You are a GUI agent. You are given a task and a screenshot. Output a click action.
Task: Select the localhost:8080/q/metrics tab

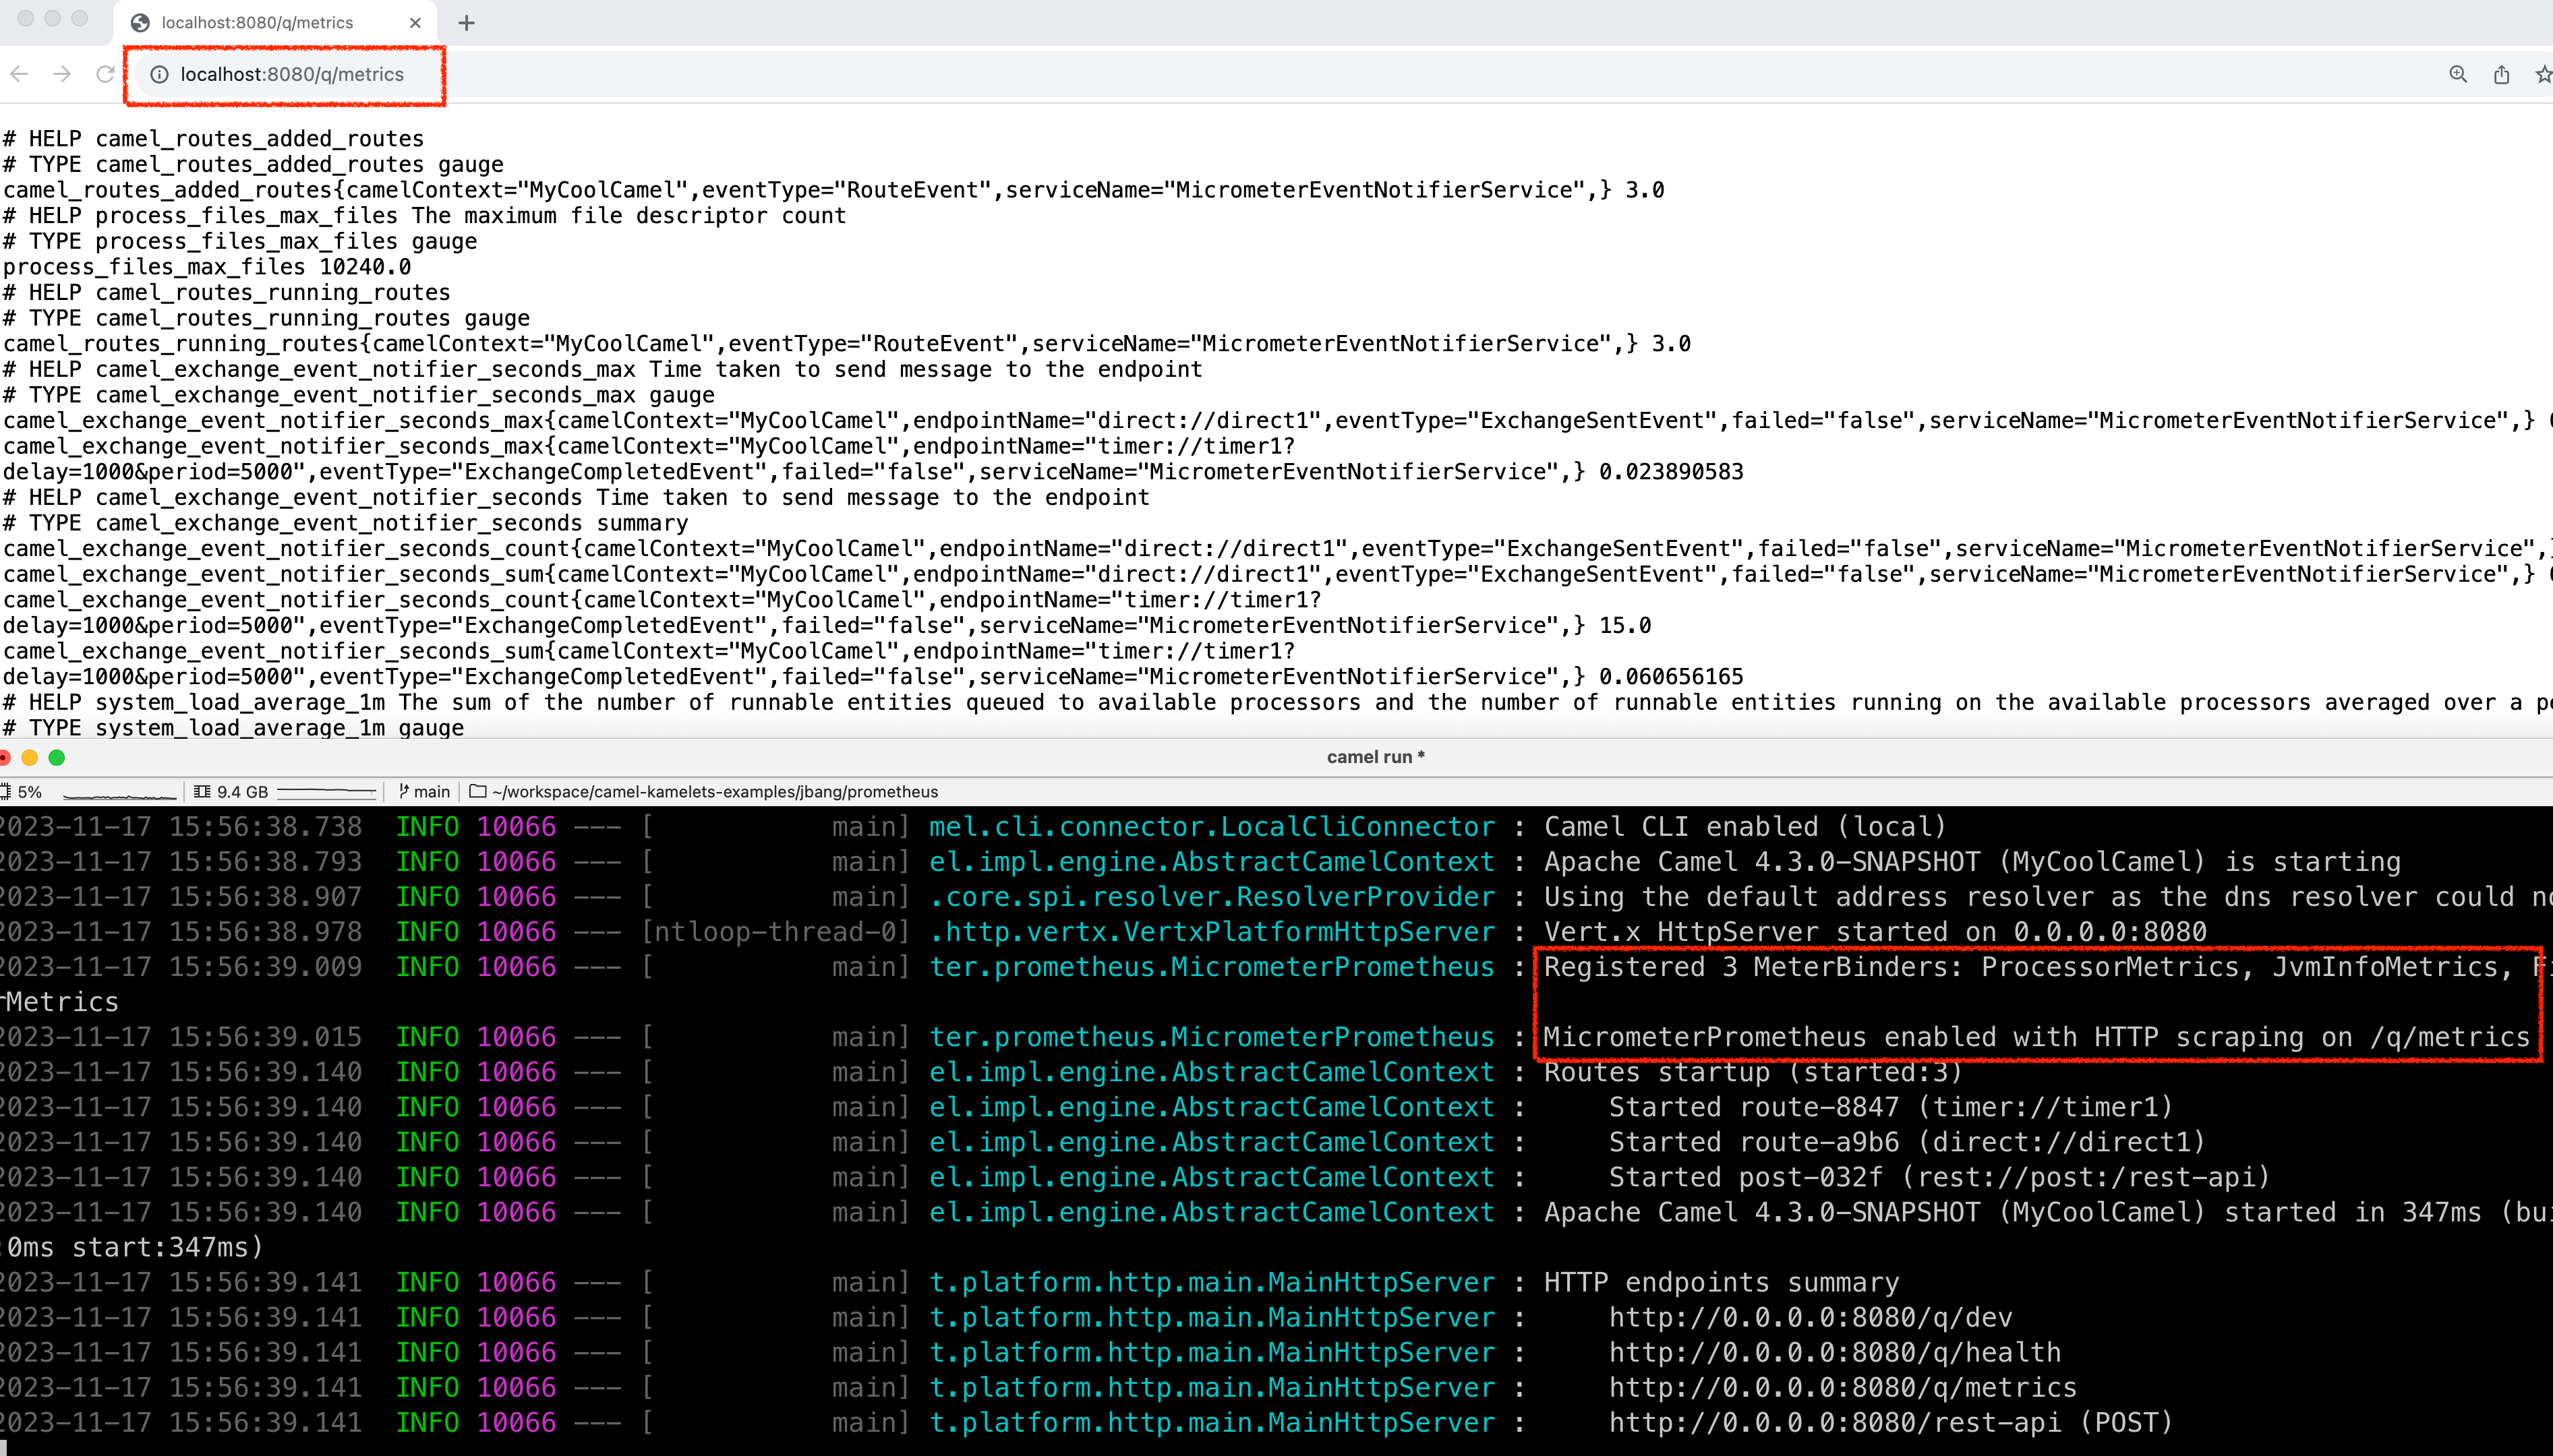256,23
